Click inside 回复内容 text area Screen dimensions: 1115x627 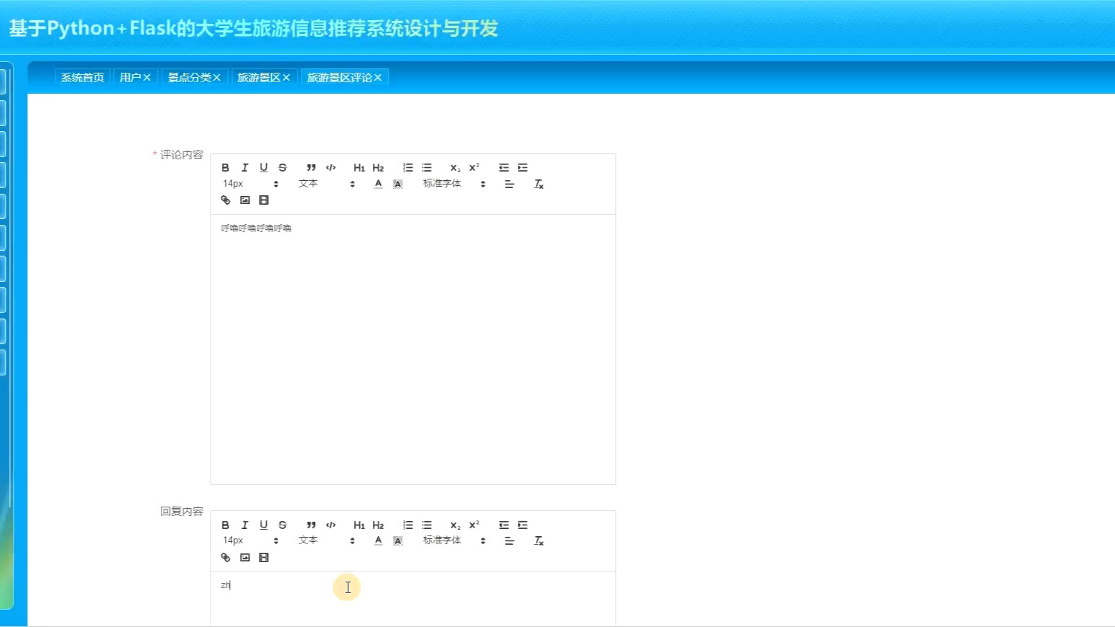(x=413, y=598)
